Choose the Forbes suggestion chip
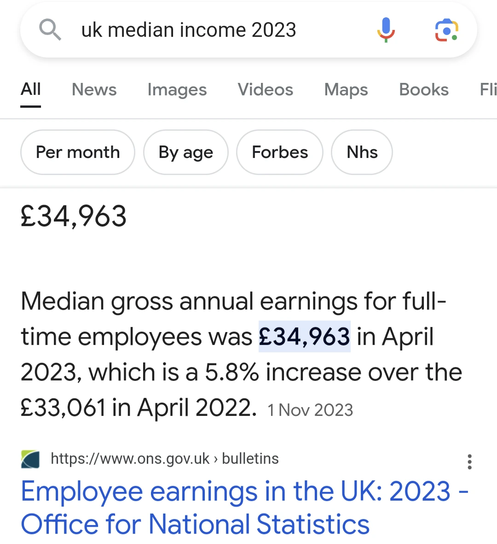This screenshot has height=544, width=497. pos(280,152)
